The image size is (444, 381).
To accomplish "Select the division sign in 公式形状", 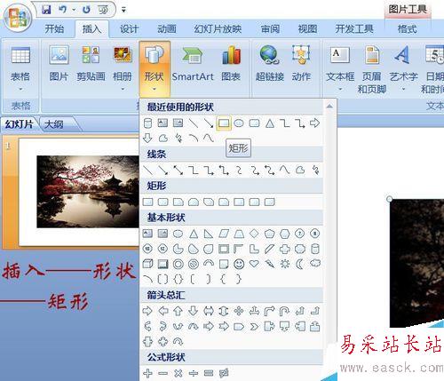I will (194, 373).
